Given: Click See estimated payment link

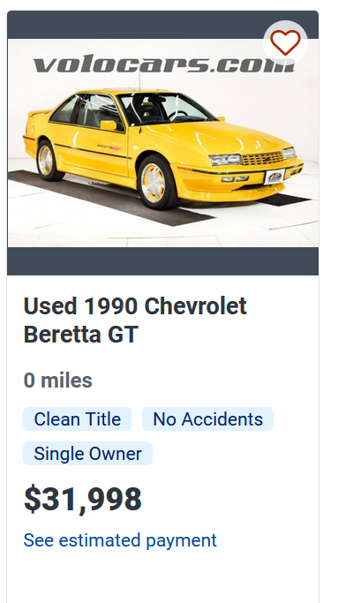Looking at the screenshot, I should (120, 540).
